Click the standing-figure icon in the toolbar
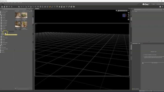This screenshot has width=164, height=92. pyautogui.click(x=57, y=7)
